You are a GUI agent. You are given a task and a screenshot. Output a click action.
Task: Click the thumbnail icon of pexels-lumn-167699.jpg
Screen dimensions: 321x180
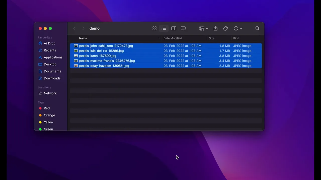(x=76, y=56)
